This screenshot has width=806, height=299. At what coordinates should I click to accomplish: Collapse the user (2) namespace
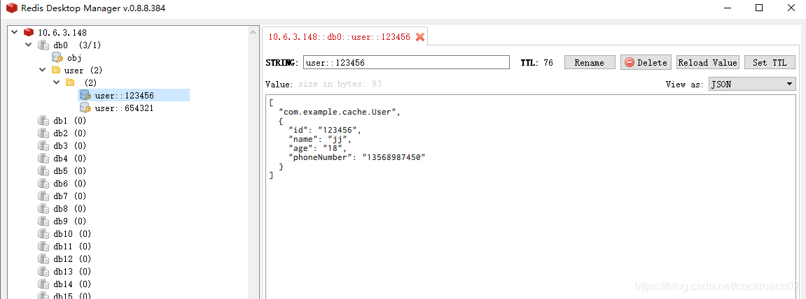[42, 70]
